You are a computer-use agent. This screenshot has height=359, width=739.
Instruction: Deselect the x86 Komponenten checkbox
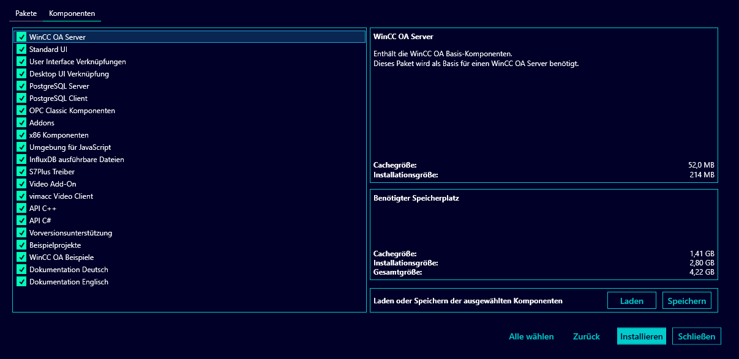pos(21,135)
